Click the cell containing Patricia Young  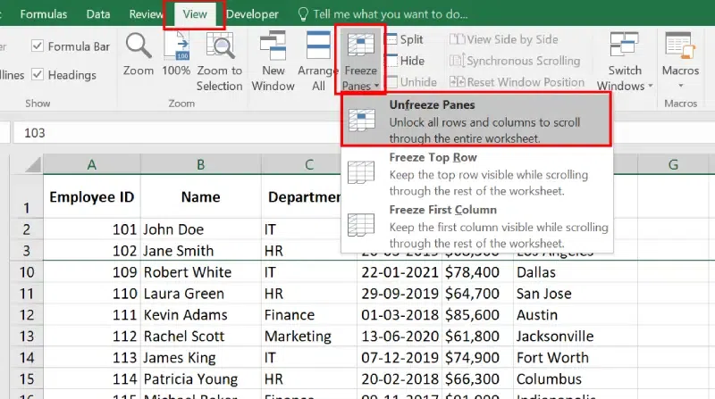pos(200,379)
